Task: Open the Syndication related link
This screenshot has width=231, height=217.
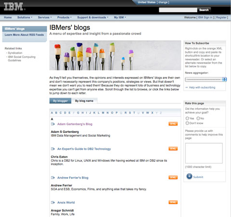Action: point(15,53)
